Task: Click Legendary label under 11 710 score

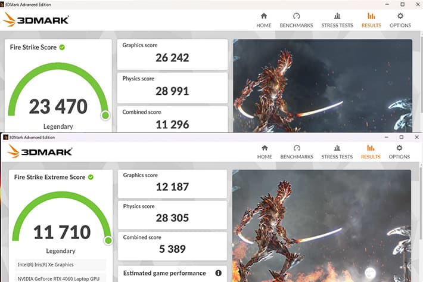Action: pos(61,251)
